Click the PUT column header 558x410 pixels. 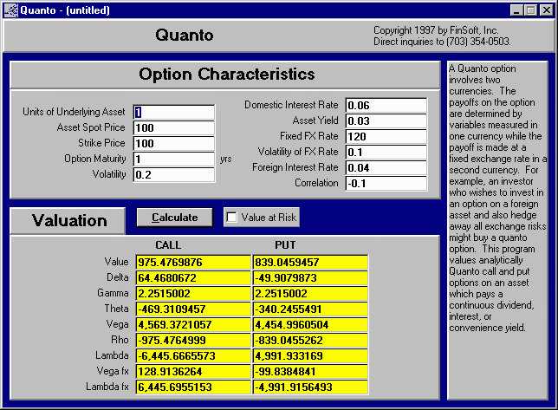(x=285, y=244)
